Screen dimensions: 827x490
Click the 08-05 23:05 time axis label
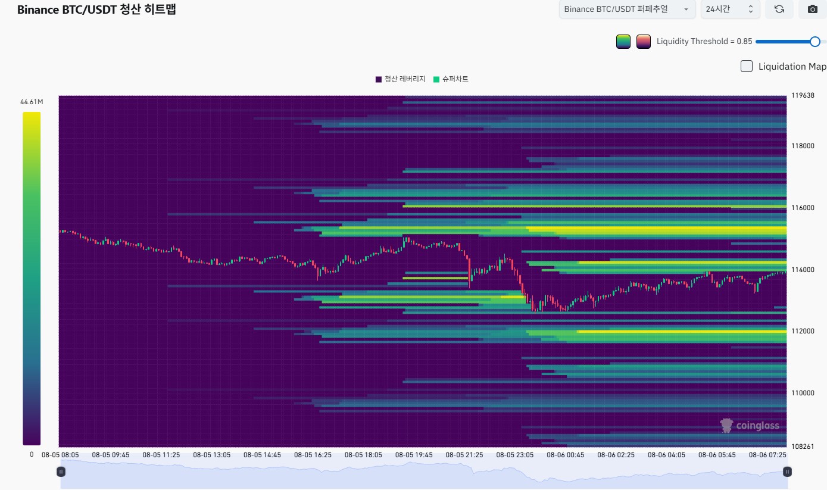(515, 455)
